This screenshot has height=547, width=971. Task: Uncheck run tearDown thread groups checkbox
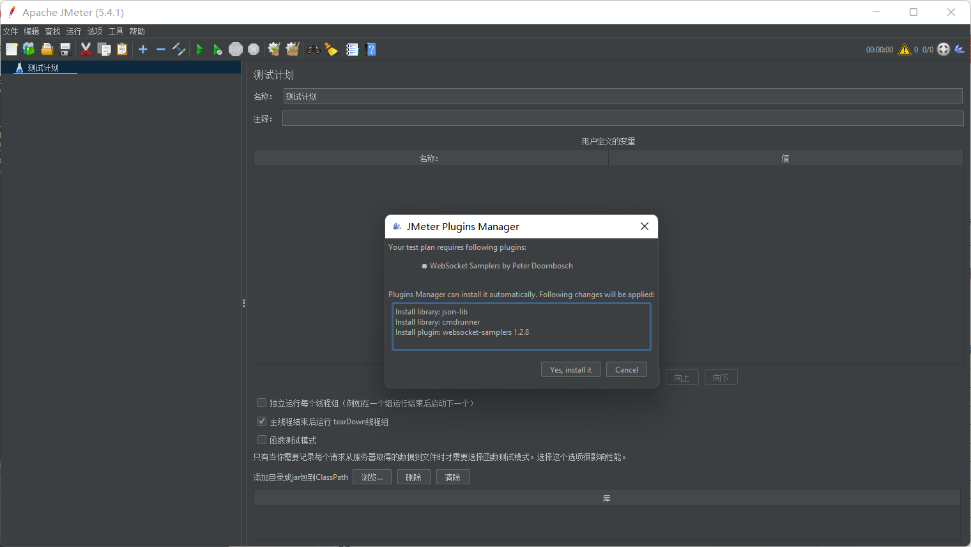(x=262, y=421)
